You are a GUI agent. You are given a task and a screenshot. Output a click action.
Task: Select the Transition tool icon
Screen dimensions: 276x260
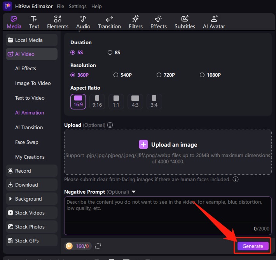point(109,19)
